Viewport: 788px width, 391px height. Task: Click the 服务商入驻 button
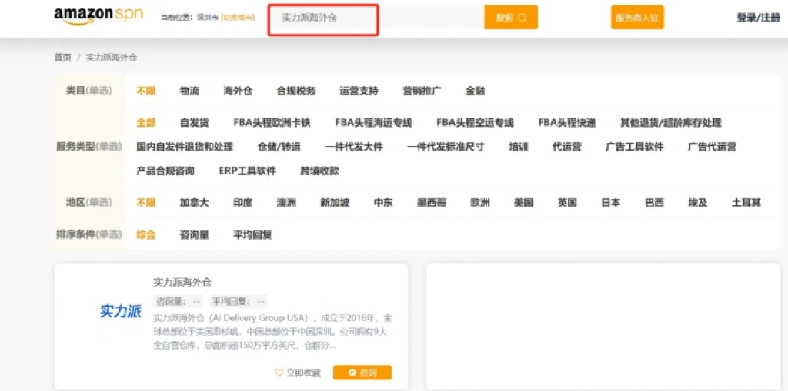pos(637,18)
